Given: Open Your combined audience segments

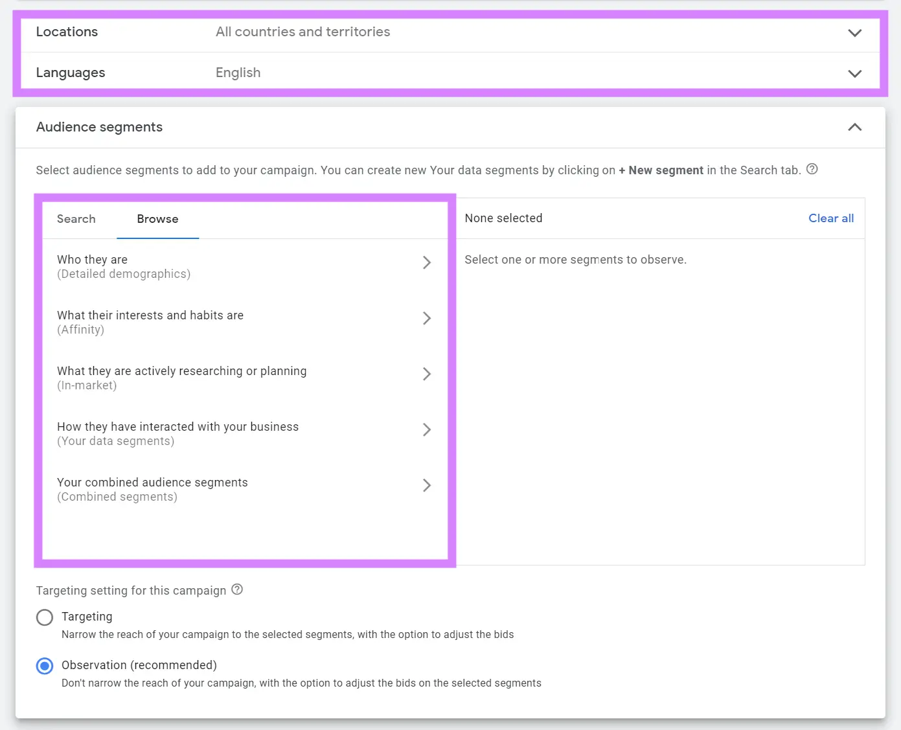Looking at the screenshot, I should pos(244,489).
